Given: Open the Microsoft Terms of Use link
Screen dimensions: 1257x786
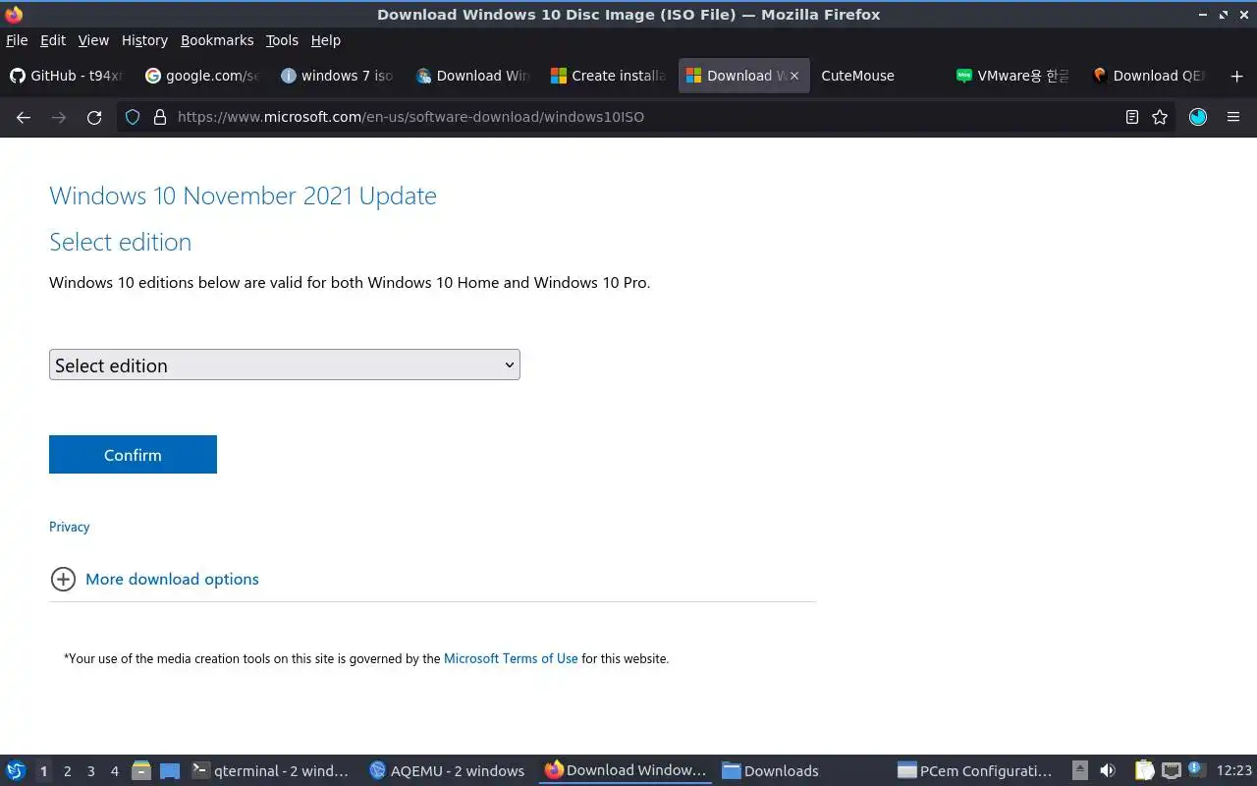Looking at the screenshot, I should click(511, 658).
